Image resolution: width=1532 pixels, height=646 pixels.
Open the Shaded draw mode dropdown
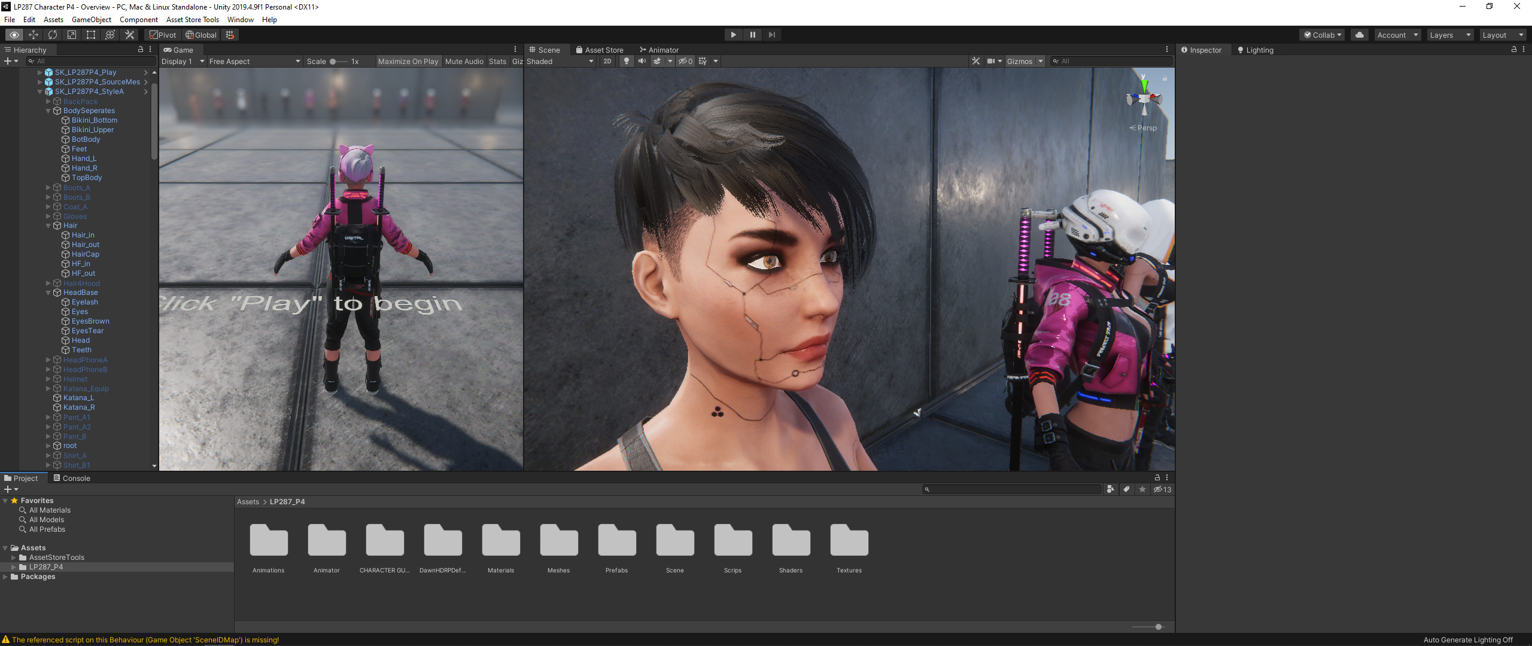coord(560,61)
